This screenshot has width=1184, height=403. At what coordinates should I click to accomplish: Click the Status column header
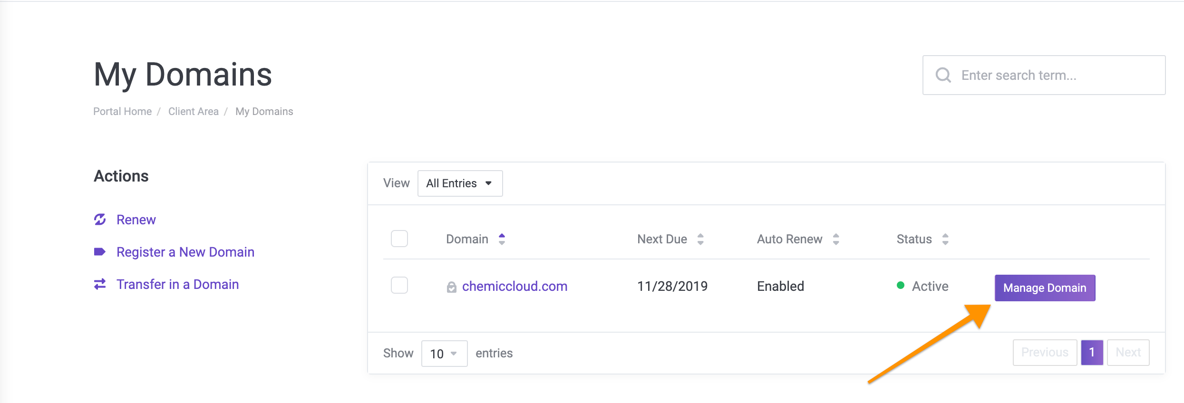click(x=914, y=239)
